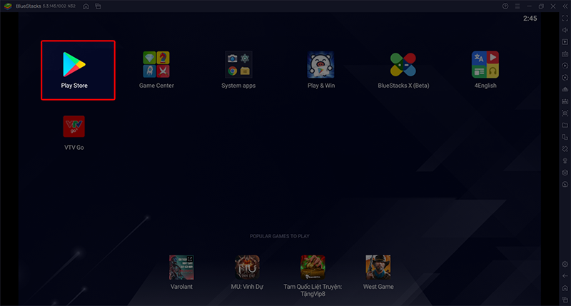Screen dimensions: 571x306
Task: Open the help question-mark icon
Action: tap(505, 6)
